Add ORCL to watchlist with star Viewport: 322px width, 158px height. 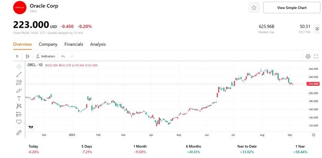coord(254,7)
